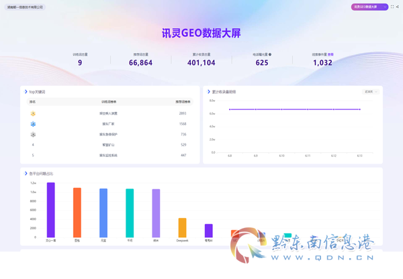Click the chevron icon beside the bar chart title
The width and height of the screenshot is (403, 279).
pyautogui.click(x=26, y=174)
